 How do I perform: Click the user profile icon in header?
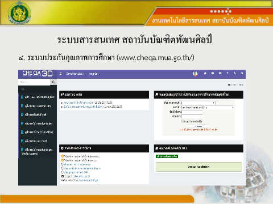point(234,73)
